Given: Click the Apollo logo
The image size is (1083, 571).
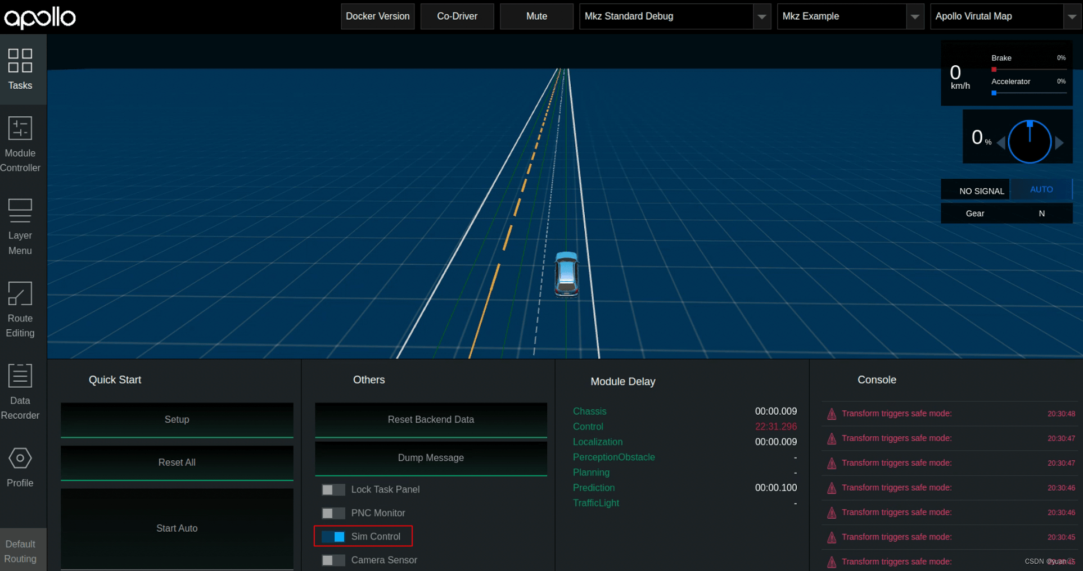Looking at the screenshot, I should (40, 17).
